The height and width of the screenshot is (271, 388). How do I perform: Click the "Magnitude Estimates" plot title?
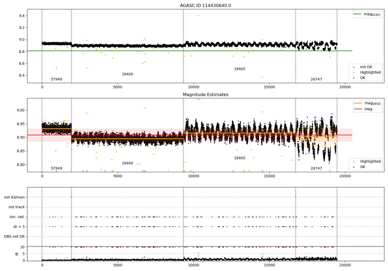click(x=205, y=95)
